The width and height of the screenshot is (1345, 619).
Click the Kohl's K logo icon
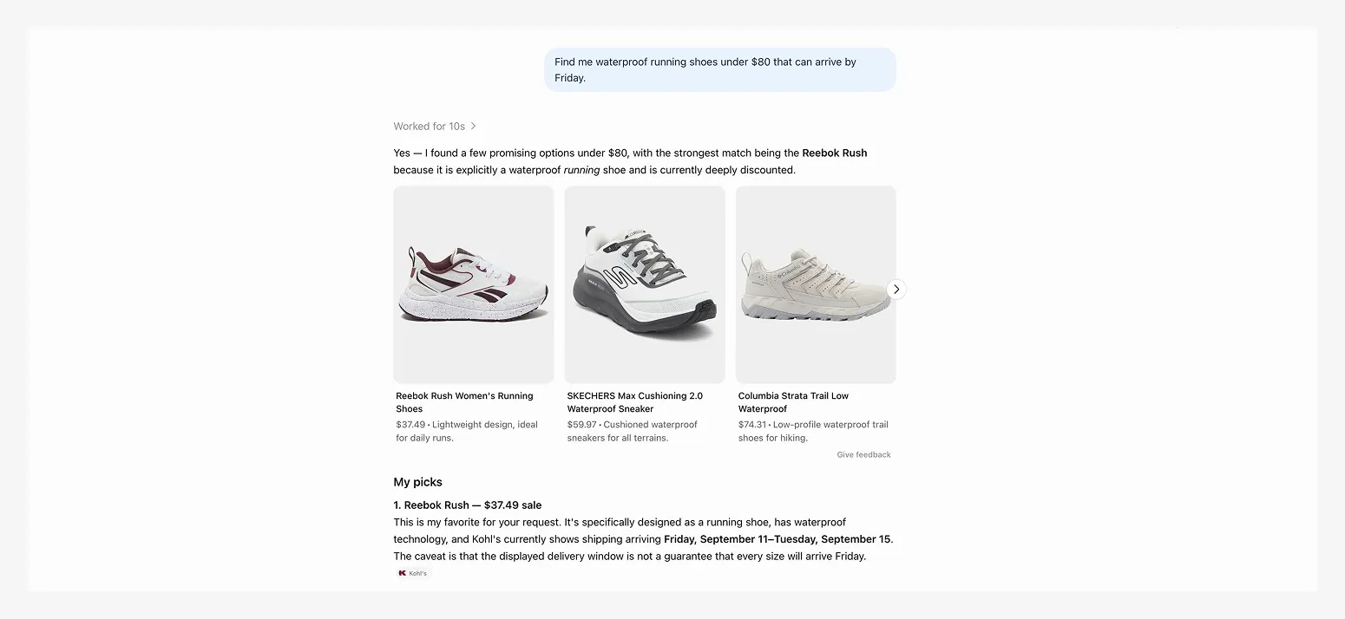[403, 573]
